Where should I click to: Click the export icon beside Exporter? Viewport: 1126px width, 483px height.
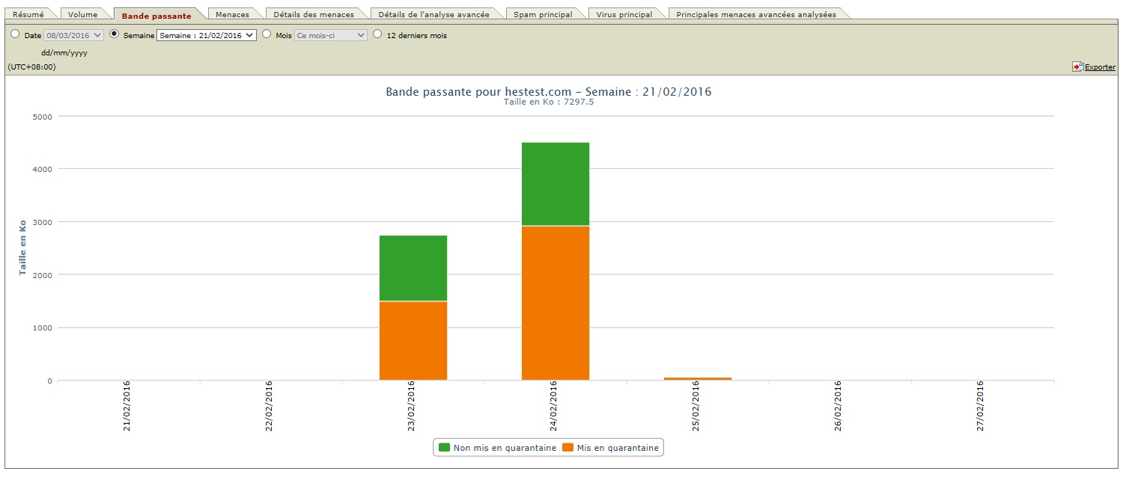1077,67
